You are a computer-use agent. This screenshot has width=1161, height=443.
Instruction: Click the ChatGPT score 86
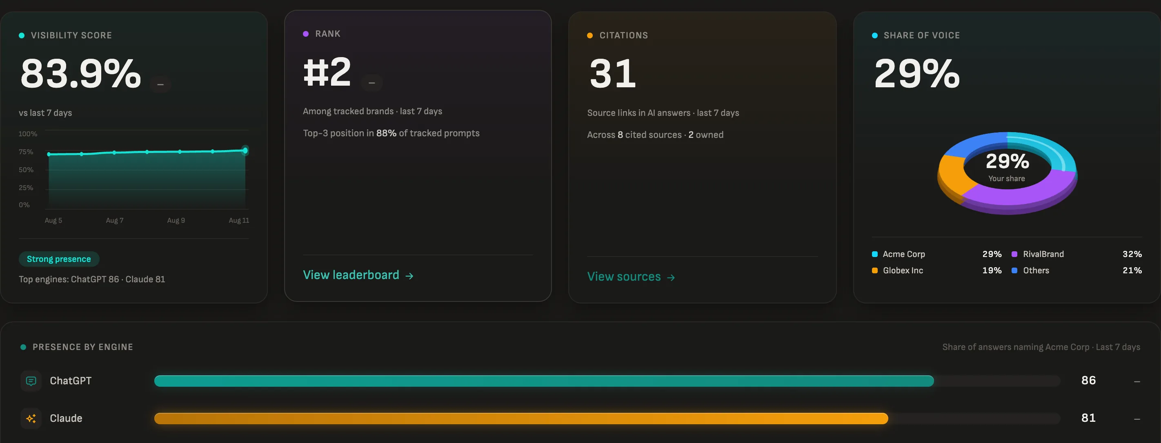(x=1088, y=381)
